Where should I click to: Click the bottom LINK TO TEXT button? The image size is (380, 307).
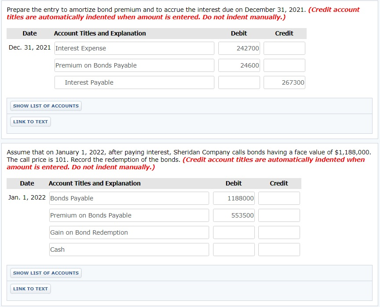coord(30,289)
